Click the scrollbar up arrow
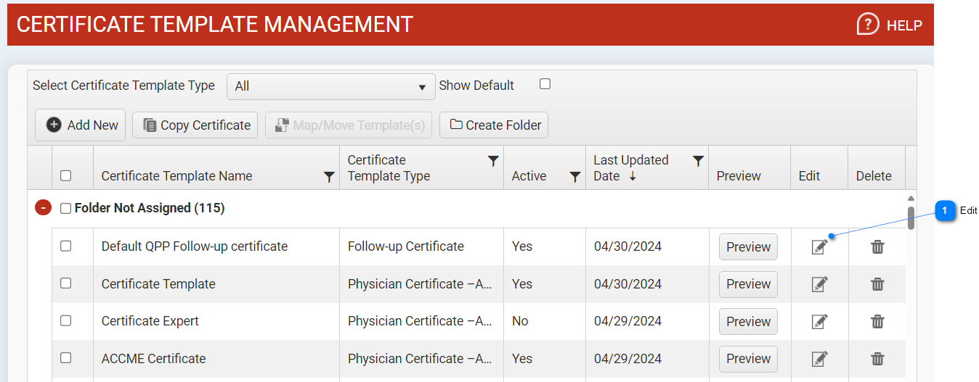 911,198
